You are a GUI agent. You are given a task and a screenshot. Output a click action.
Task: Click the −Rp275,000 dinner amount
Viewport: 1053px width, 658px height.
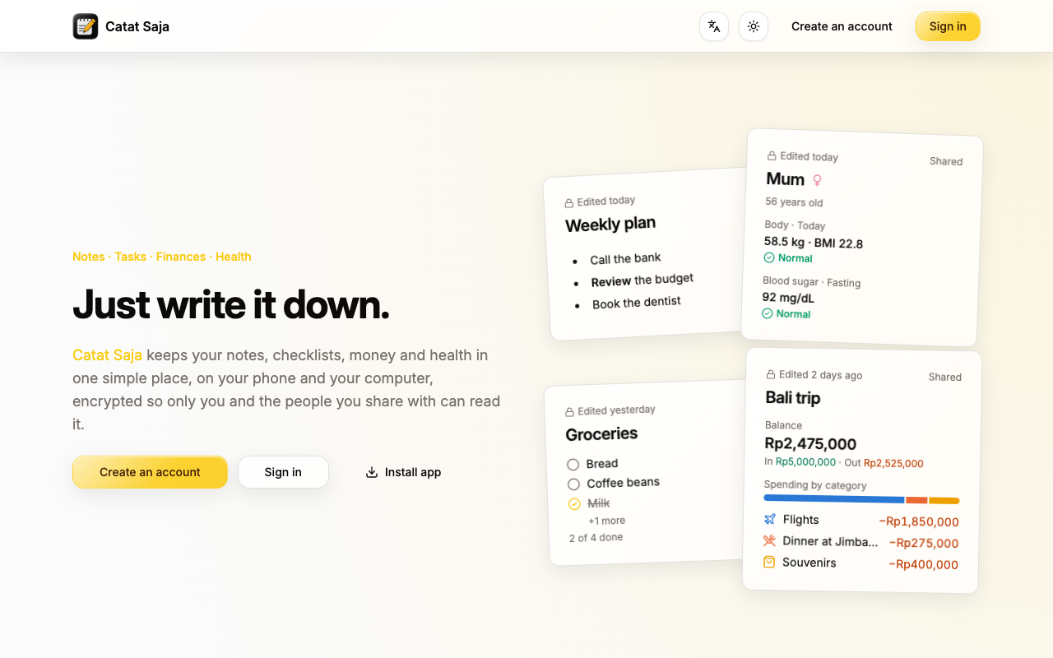(x=924, y=543)
